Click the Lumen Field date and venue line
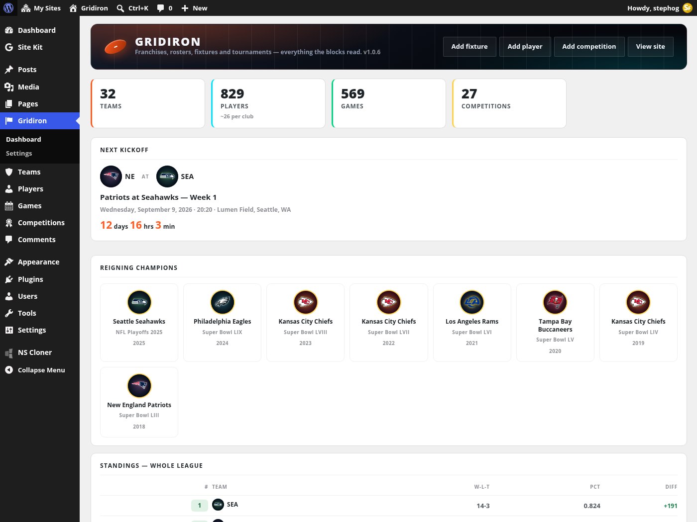The height and width of the screenshot is (522, 697). point(195,210)
